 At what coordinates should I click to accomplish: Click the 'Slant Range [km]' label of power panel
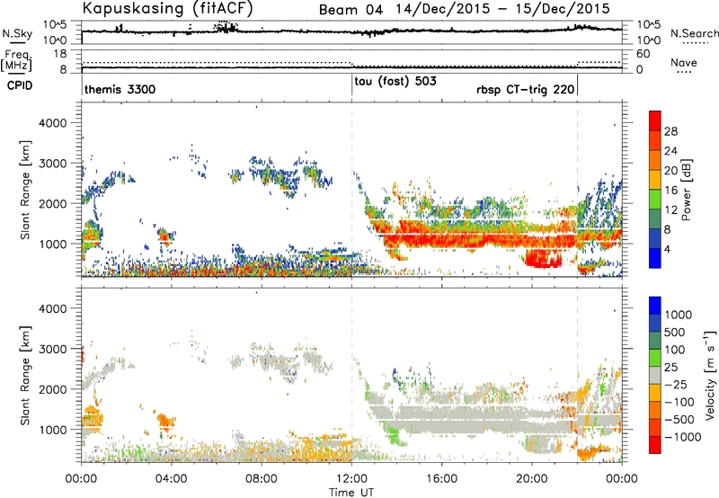tap(25, 190)
